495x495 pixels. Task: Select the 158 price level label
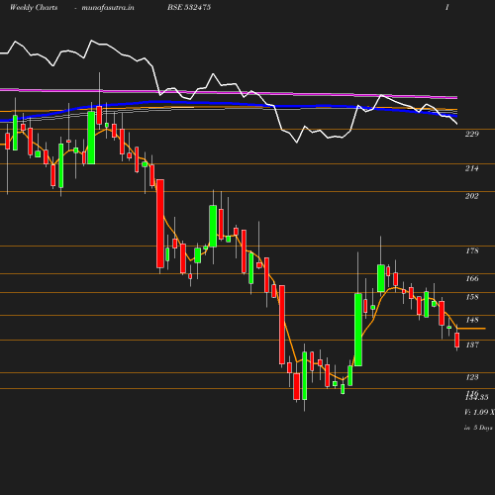(x=472, y=297)
